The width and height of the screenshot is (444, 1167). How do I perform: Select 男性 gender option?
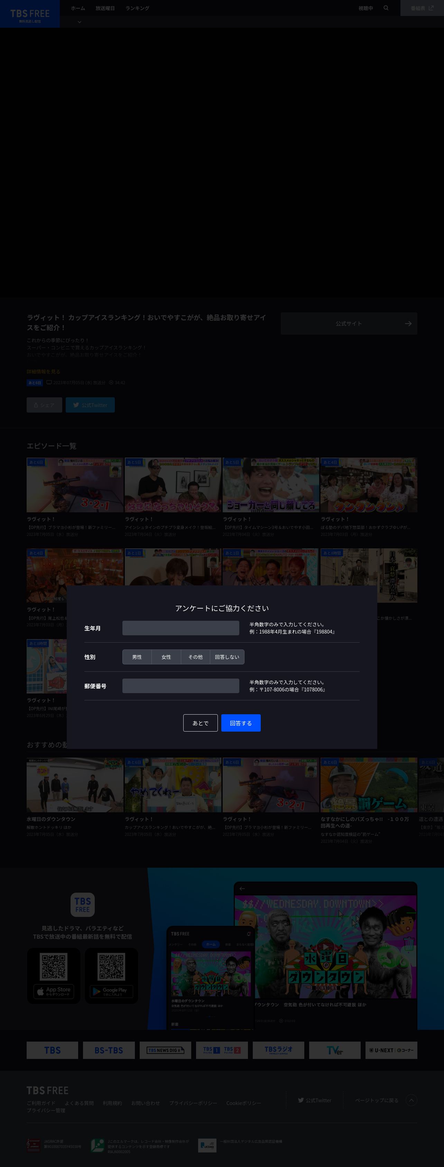tap(137, 657)
